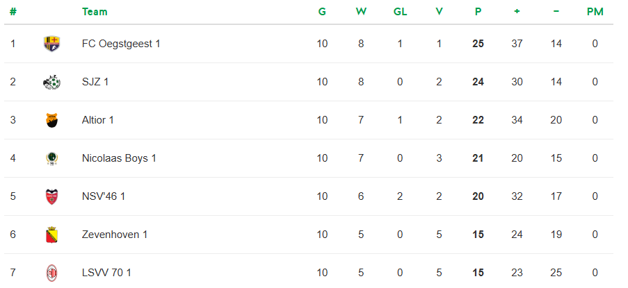The image size is (628, 288).
Task: Click the # rank column header
Action: (13, 12)
